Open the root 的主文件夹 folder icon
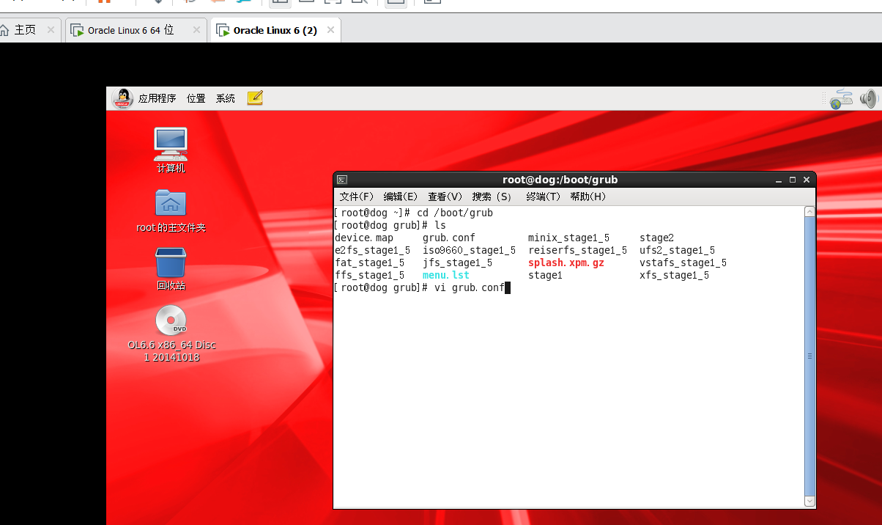 (171, 210)
